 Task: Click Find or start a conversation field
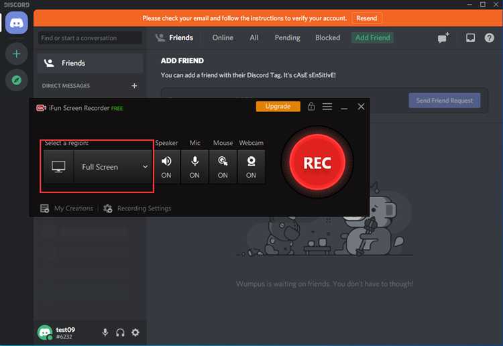pyautogui.click(x=90, y=38)
